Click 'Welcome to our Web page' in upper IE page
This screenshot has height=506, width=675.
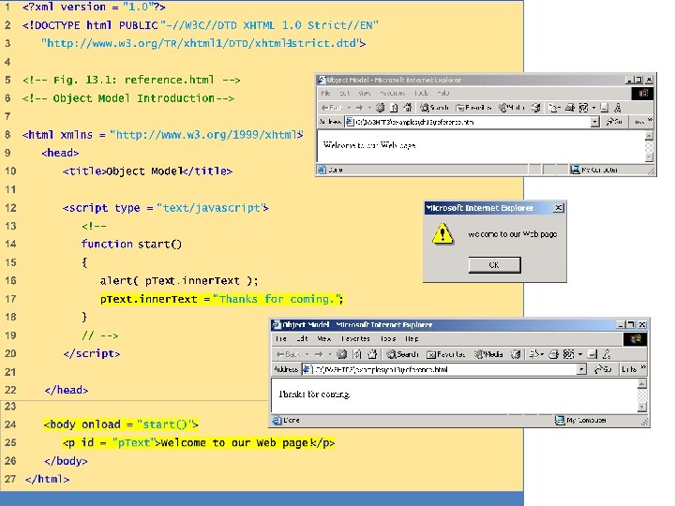pos(369,145)
